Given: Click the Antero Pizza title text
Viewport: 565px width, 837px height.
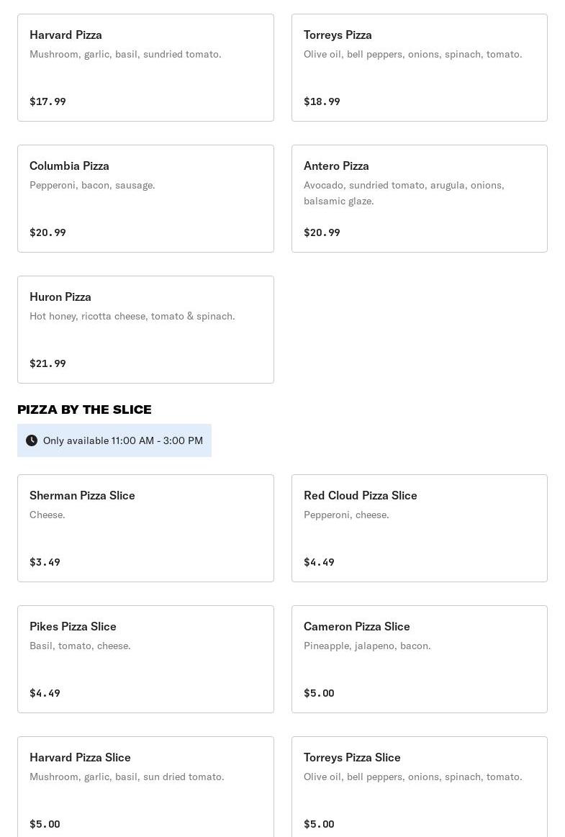Looking at the screenshot, I should 336,166.
